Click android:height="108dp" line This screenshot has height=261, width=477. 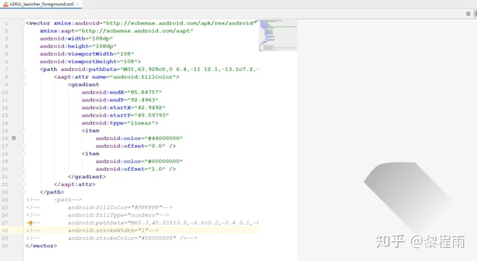(78, 46)
